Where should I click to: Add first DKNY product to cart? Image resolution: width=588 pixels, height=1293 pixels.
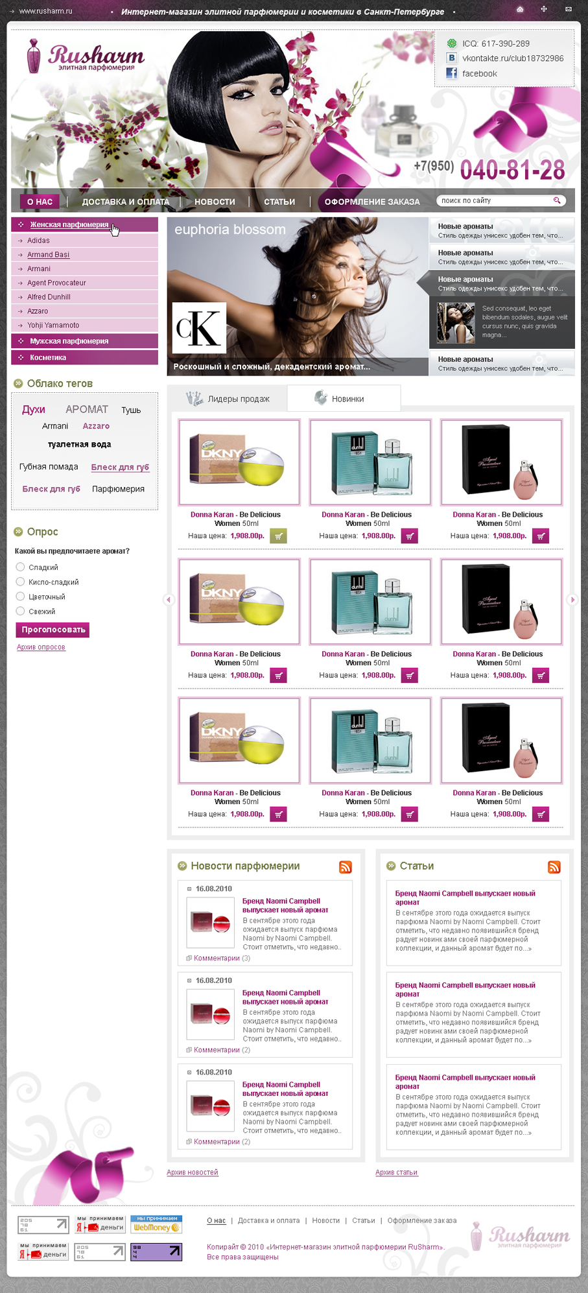click(x=278, y=536)
